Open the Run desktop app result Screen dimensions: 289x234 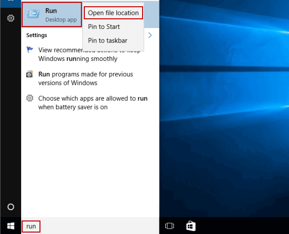tap(52, 15)
